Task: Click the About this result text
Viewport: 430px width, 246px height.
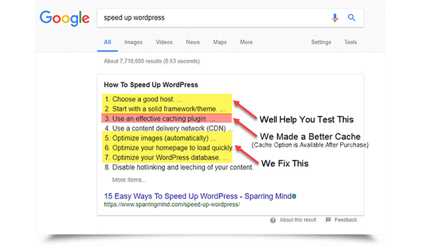Action: [x=298, y=220]
